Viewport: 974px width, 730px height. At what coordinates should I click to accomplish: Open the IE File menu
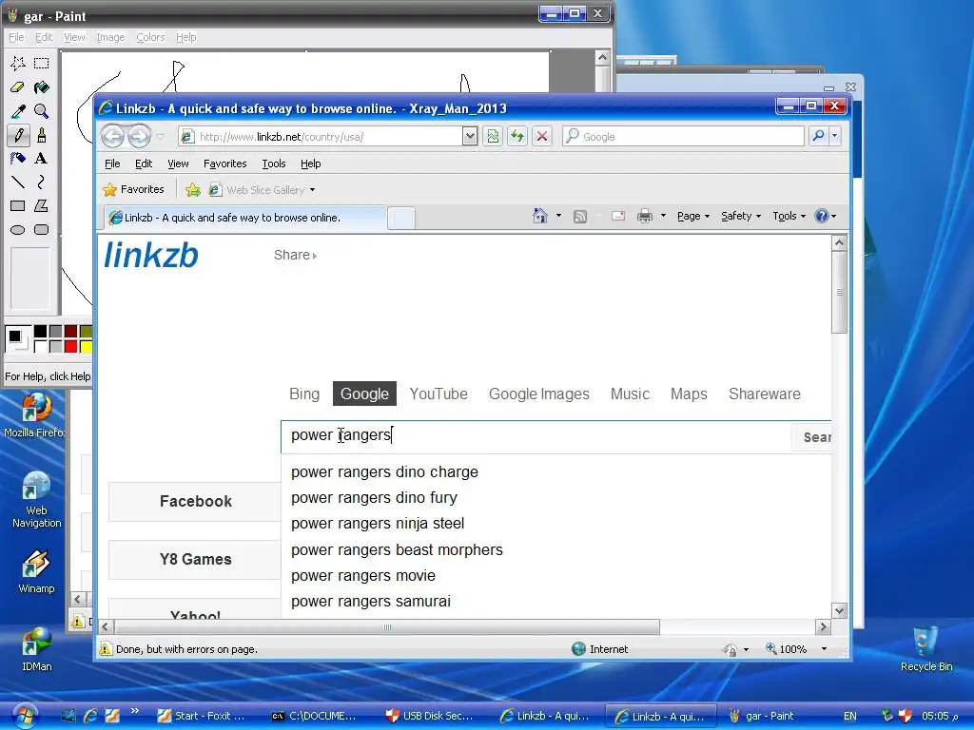pos(112,163)
